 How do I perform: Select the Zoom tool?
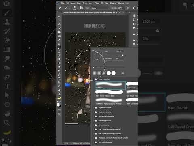[59, 94]
